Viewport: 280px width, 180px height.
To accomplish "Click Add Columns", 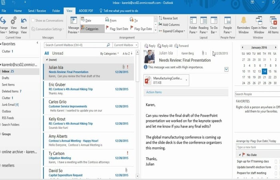I will (x=169, y=24).
